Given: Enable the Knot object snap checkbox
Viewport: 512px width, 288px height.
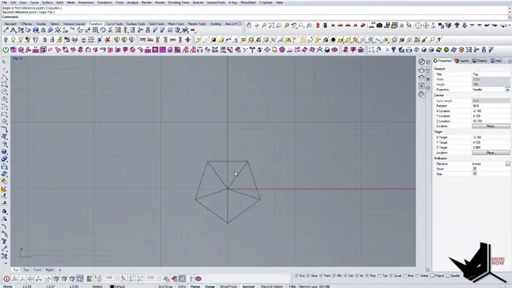Looking at the screenshot, I should pyautogui.click(x=405, y=276).
